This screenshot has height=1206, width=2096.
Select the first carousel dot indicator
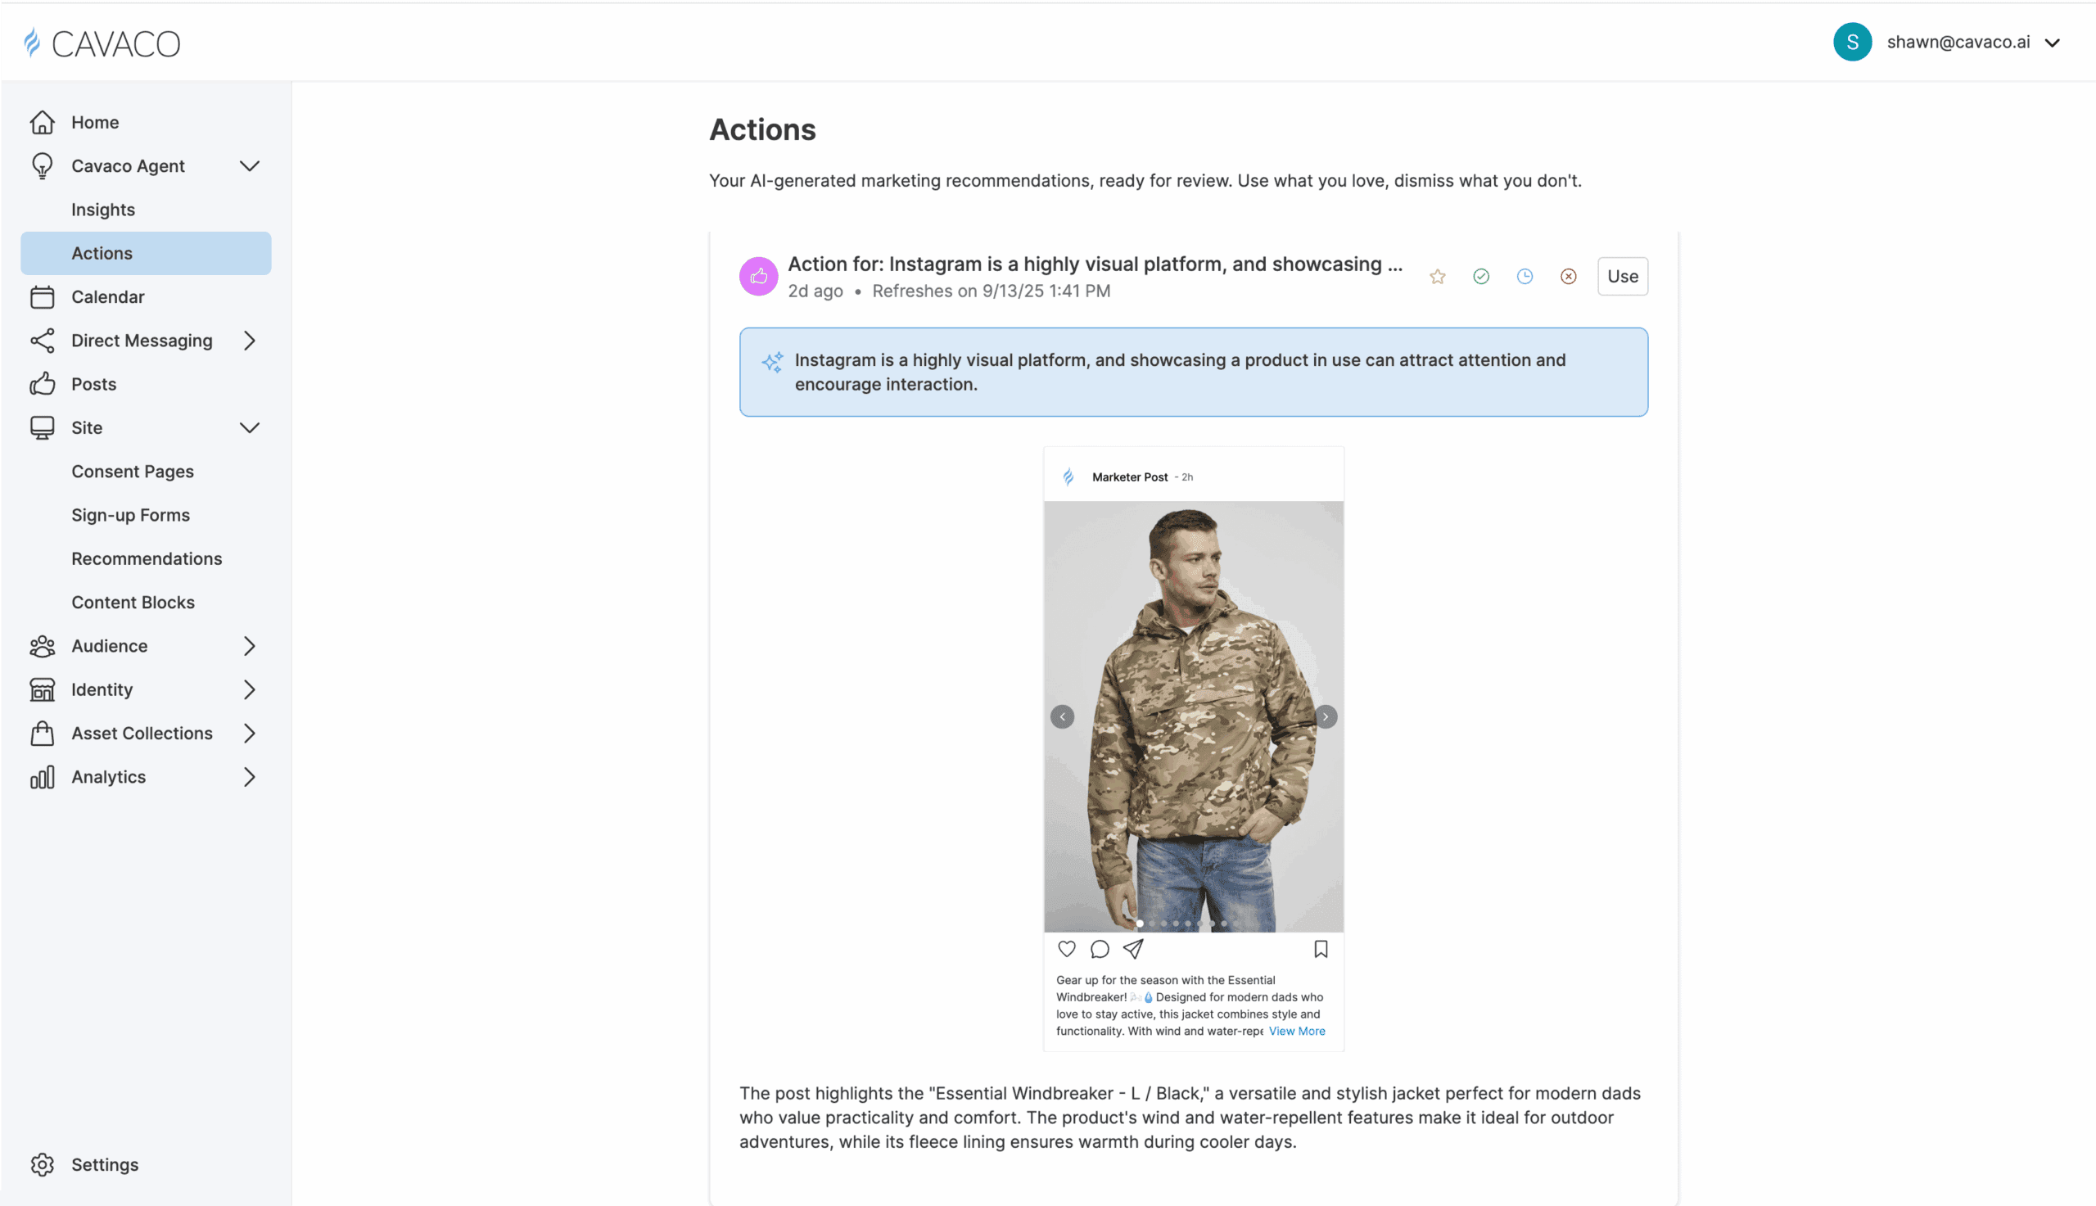coord(1141,923)
